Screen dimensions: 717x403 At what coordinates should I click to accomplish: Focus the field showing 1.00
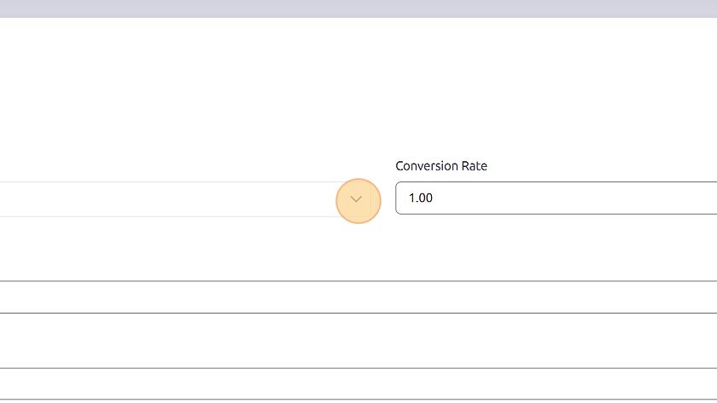point(556,198)
